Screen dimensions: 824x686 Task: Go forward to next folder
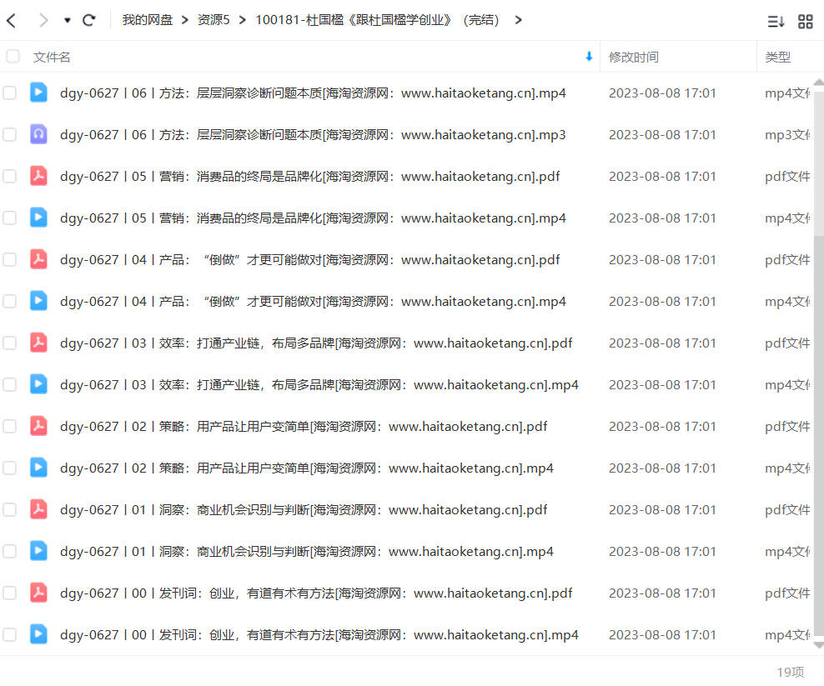43,21
